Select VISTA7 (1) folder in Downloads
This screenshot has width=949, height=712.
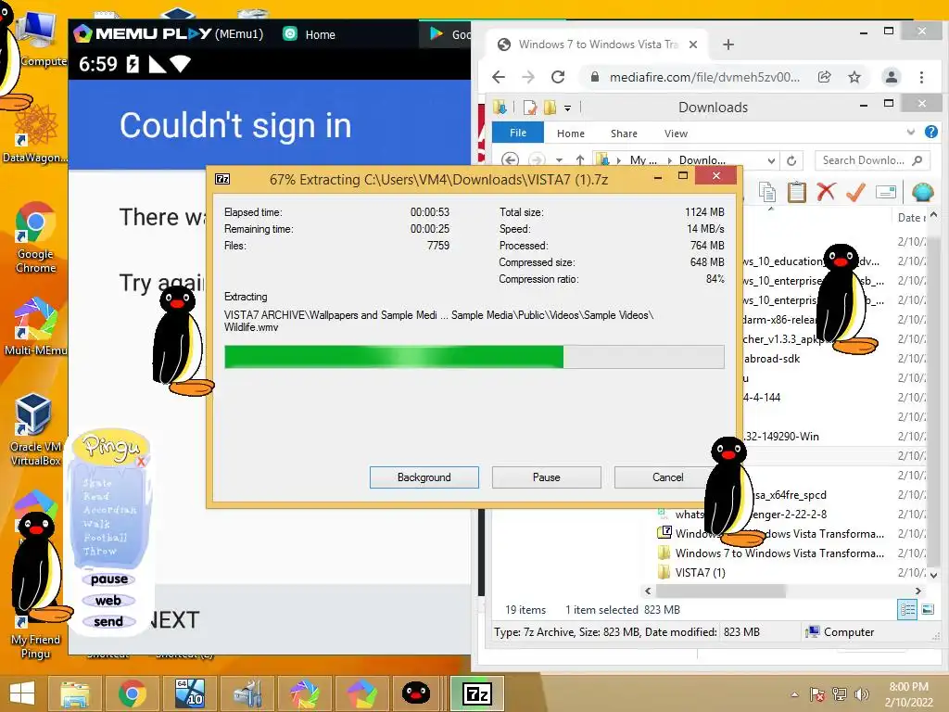click(701, 572)
